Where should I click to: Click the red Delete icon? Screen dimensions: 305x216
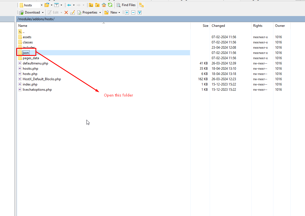(66, 12)
